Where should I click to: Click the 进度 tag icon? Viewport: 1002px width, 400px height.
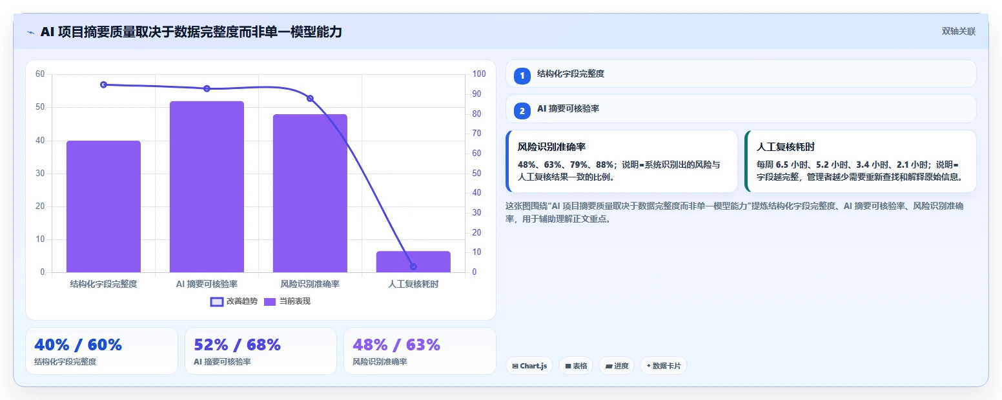click(609, 366)
